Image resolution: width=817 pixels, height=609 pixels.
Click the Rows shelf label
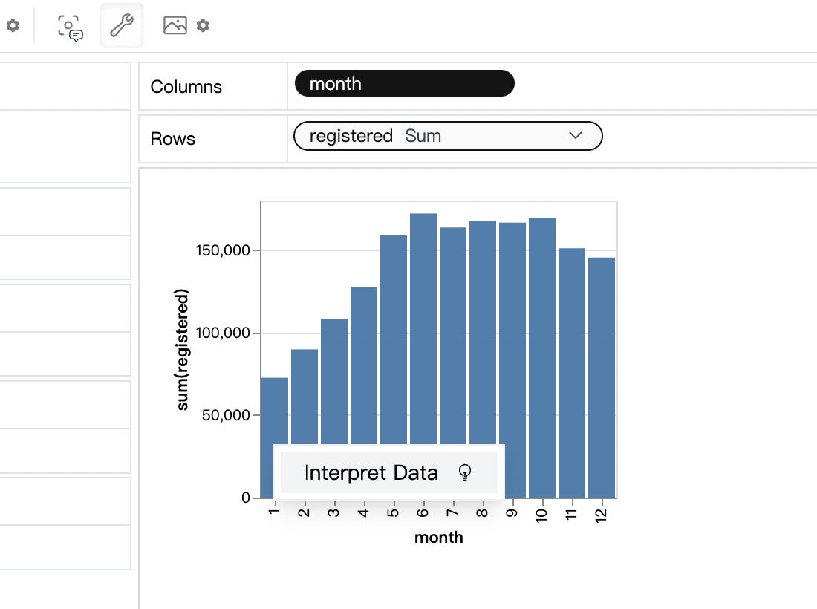[x=173, y=139]
